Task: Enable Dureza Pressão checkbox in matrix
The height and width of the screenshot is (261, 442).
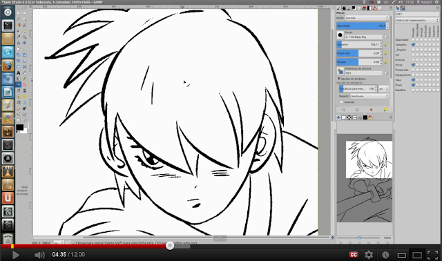Action: (x=413, y=60)
